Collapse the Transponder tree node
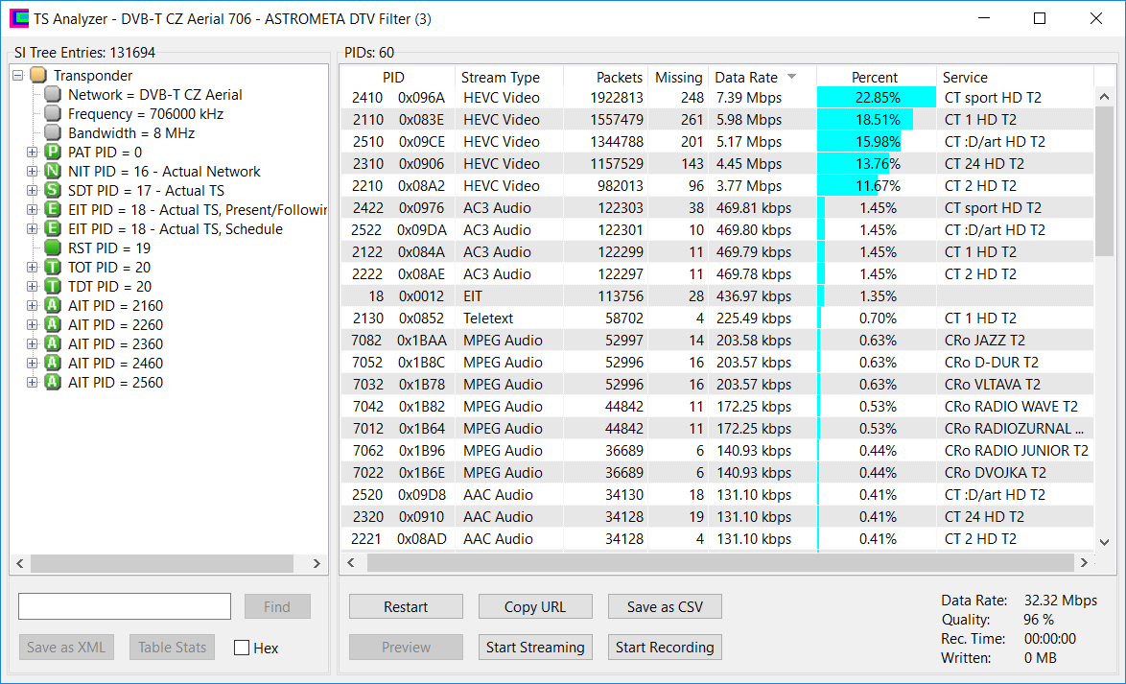 tap(17, 76)
